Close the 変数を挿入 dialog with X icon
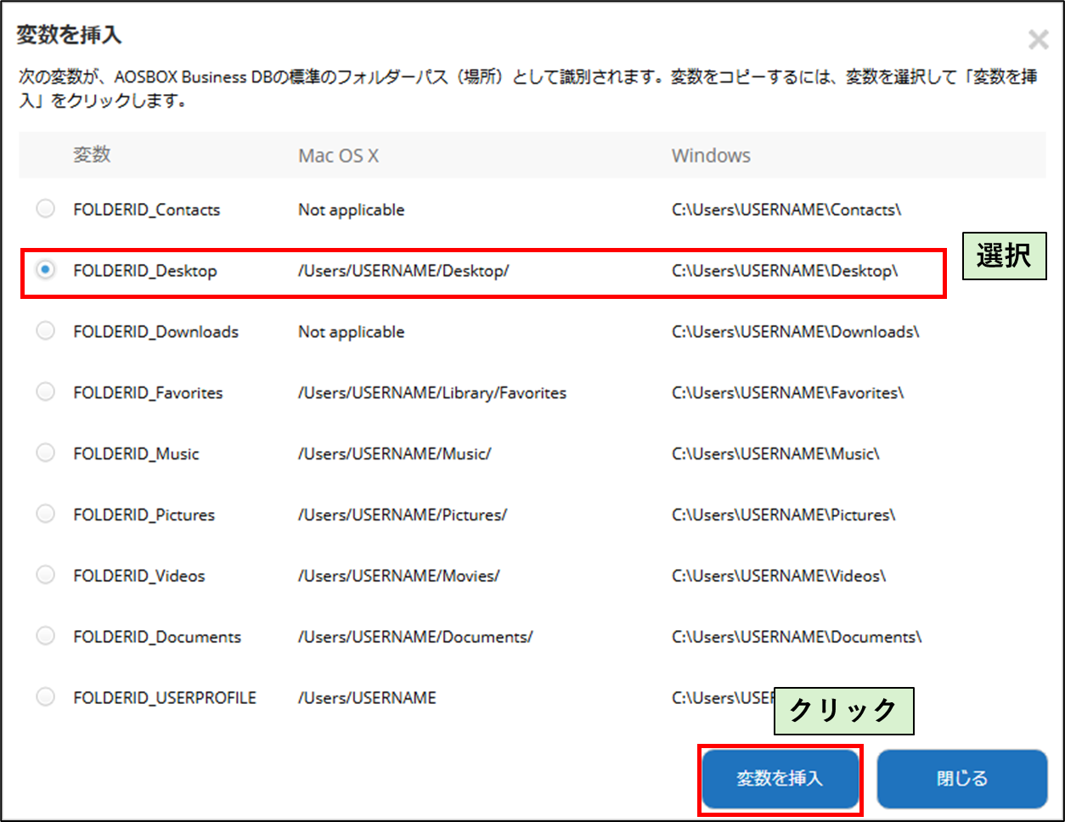Image resolution: width=1065 pixels, height=822 pixels. click(1038, 39)
